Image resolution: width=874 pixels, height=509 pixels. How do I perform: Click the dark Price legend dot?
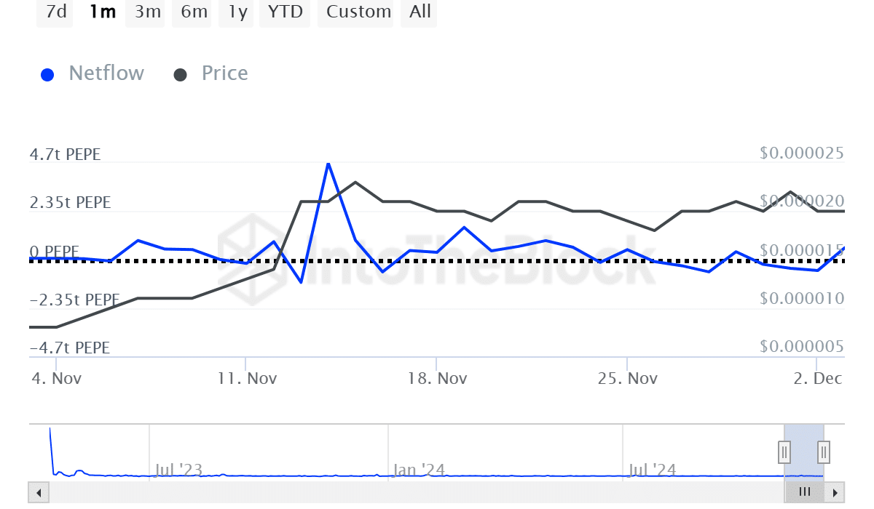click(x=181, y=75)
